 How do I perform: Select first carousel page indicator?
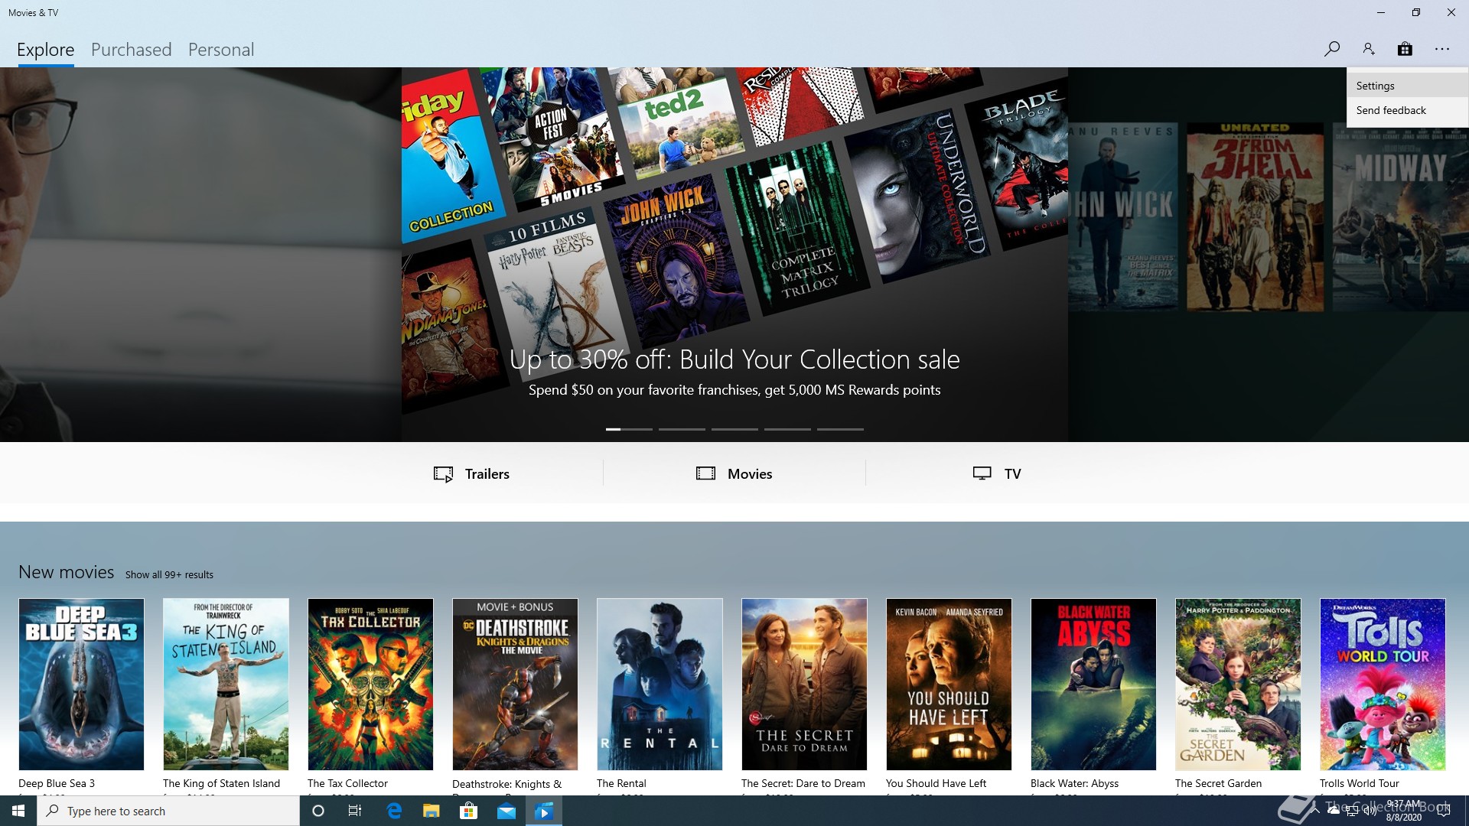click(x=629, y=429)
